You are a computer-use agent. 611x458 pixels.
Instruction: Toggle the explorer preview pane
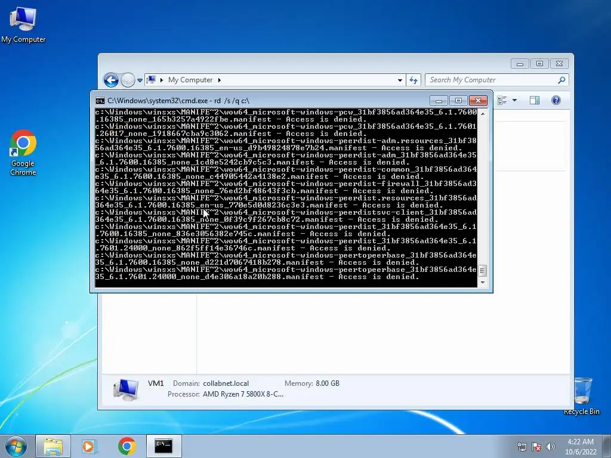point(535,100)
